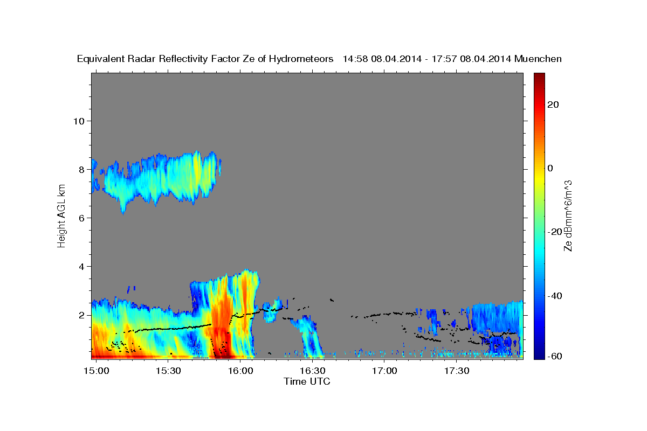This screenshot has width=647, height=431.
Task: Click the colorbar tick value -60
Action: [555, 356]
